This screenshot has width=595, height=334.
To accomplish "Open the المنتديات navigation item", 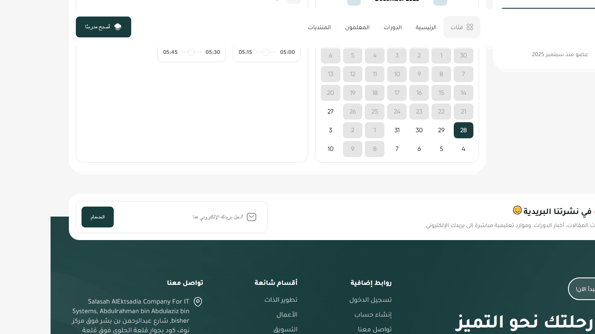I will (320, 27).
